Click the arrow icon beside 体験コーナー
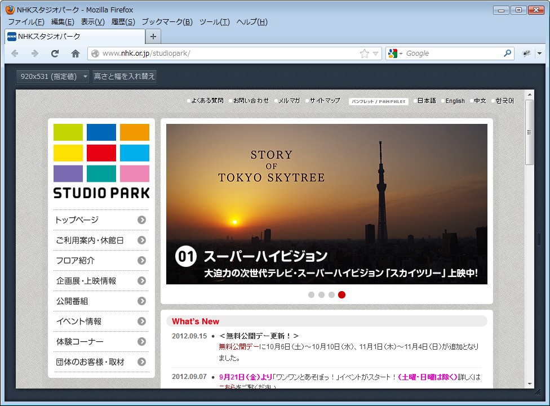 click(141, 341)
